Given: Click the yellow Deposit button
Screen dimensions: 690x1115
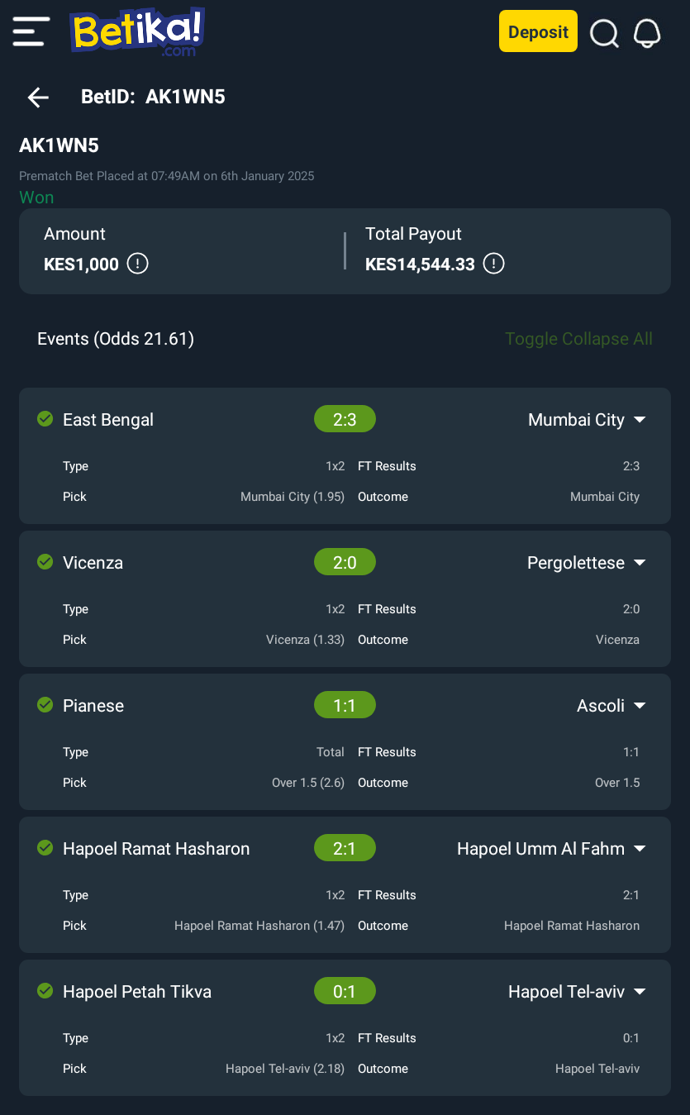Looking at the screenshot, I should (538, 31).
